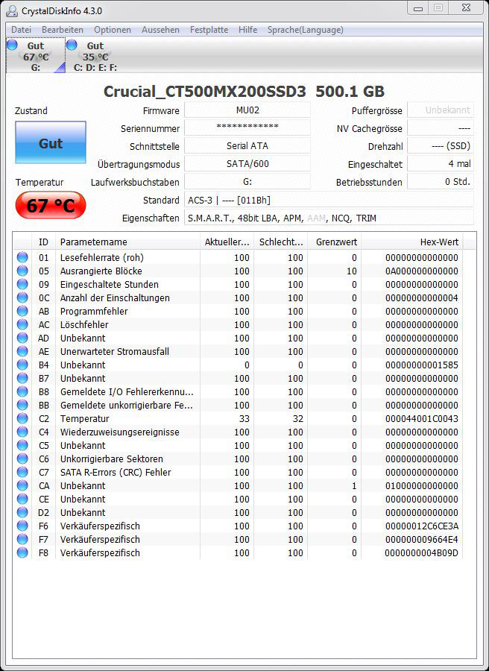The width and height of the screenshot is (489, 671).
Task: Click the Drehzahl field showing ---- (SSD)
Action: [441, 146]
